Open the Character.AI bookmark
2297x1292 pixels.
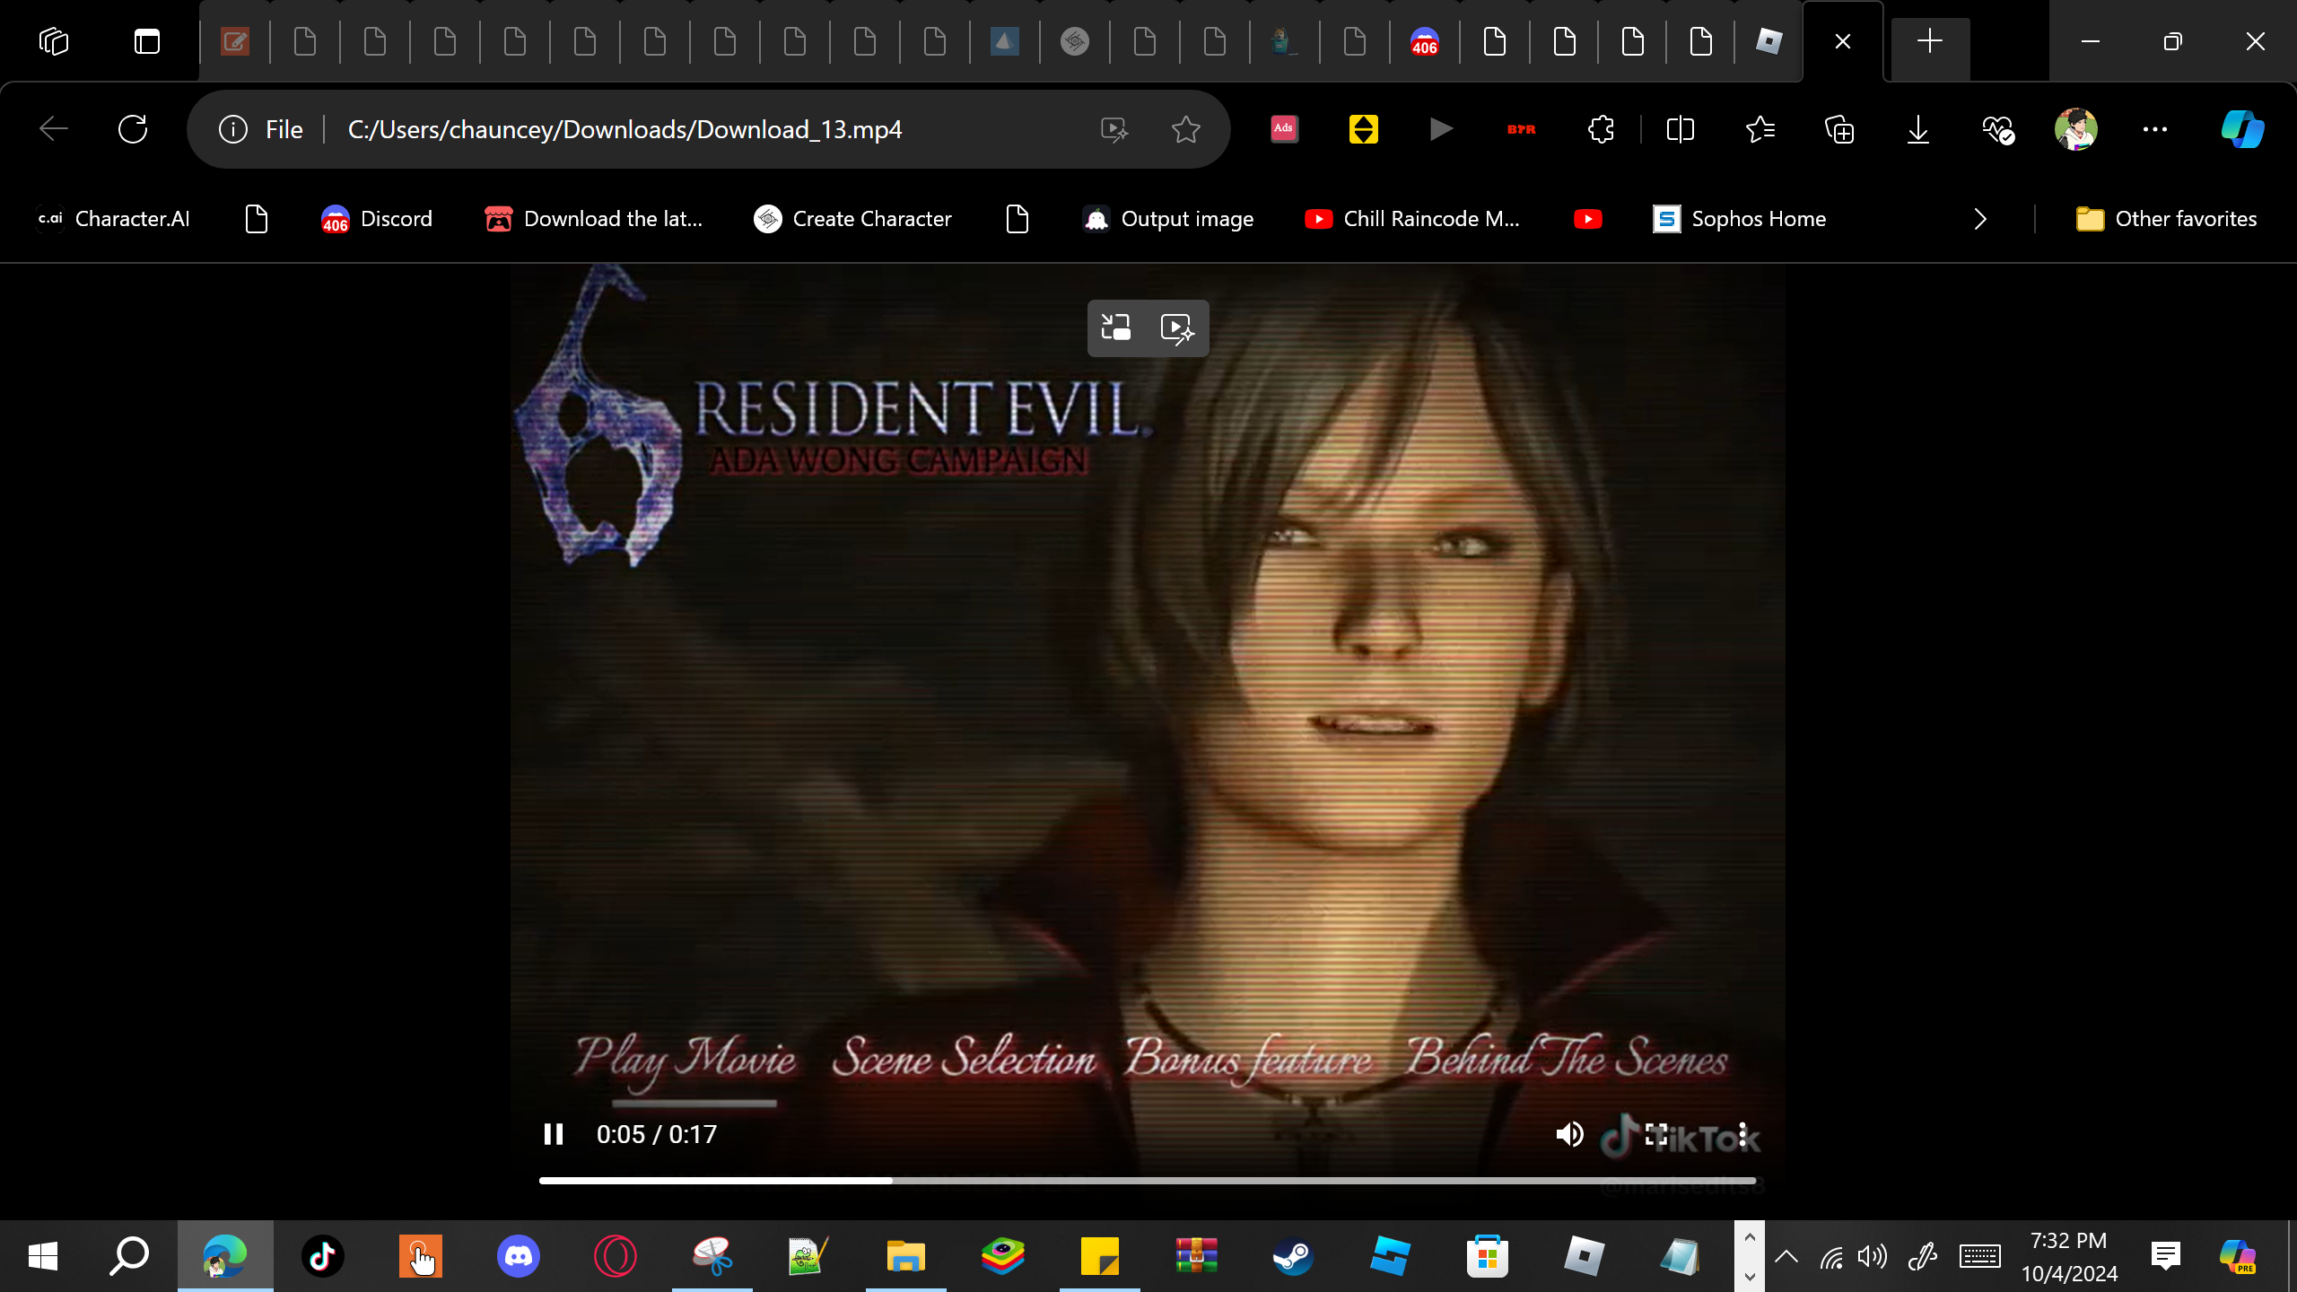coord(113,219)
